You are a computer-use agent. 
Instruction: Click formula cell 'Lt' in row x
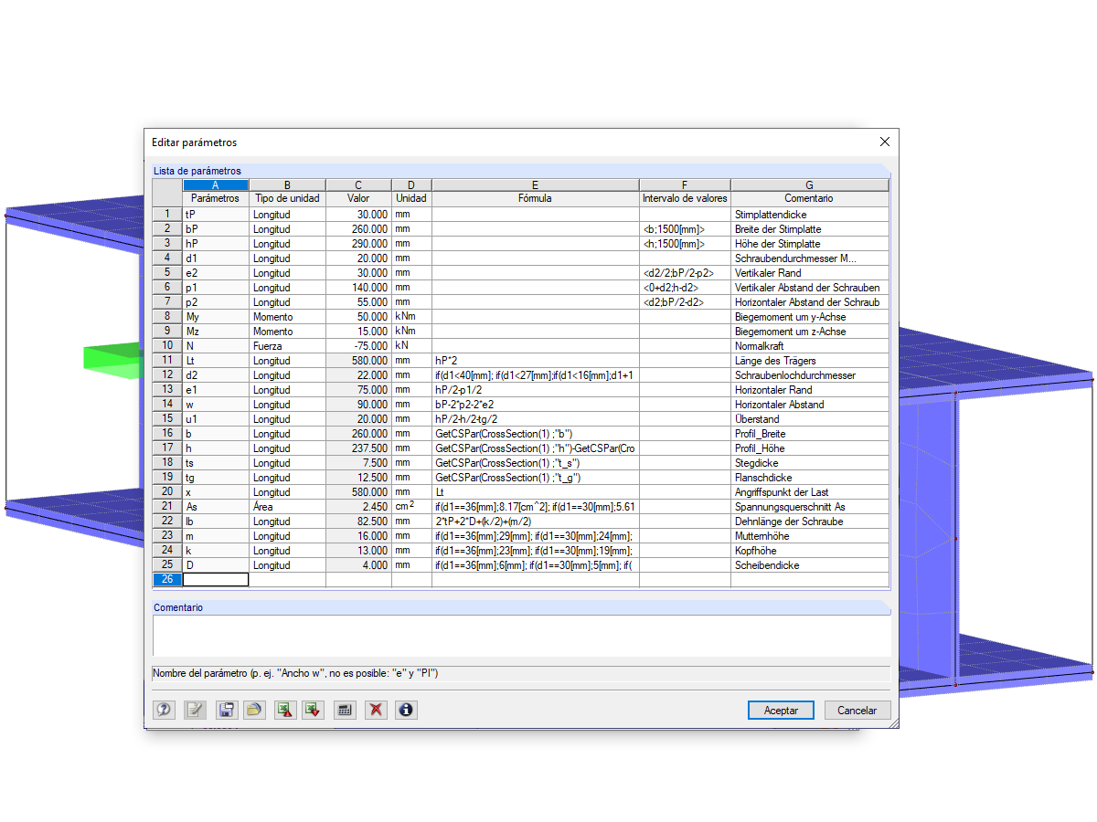535,492
